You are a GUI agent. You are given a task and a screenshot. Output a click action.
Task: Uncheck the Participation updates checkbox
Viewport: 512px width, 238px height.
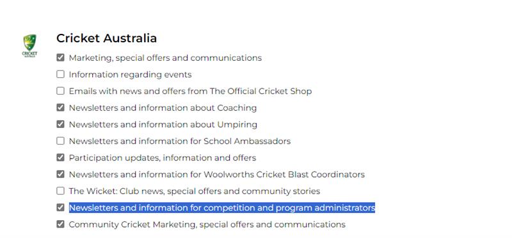pos(60,157)
